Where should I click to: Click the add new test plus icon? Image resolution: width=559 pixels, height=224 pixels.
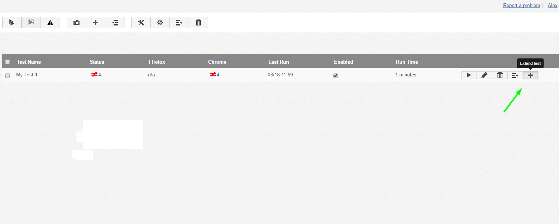click(96, 22)
